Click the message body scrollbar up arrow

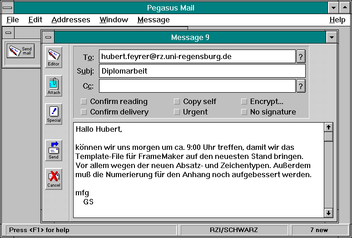click(x=329, y=128)
